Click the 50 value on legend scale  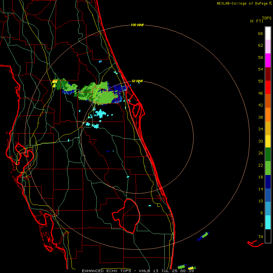pos(261,81)
